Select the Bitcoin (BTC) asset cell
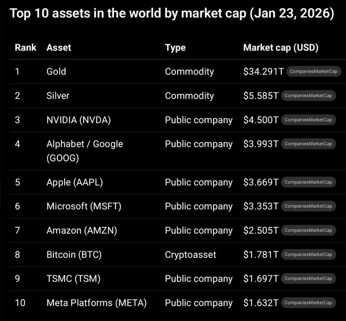The height and width of the screenshot is (321, 346). click(x=74, y=254)
